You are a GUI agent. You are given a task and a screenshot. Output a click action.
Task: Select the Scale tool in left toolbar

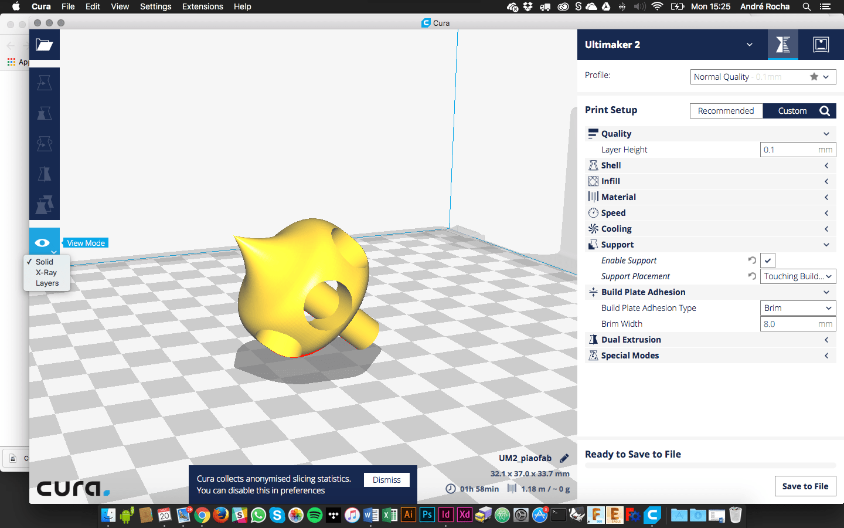tap(45, 113)
